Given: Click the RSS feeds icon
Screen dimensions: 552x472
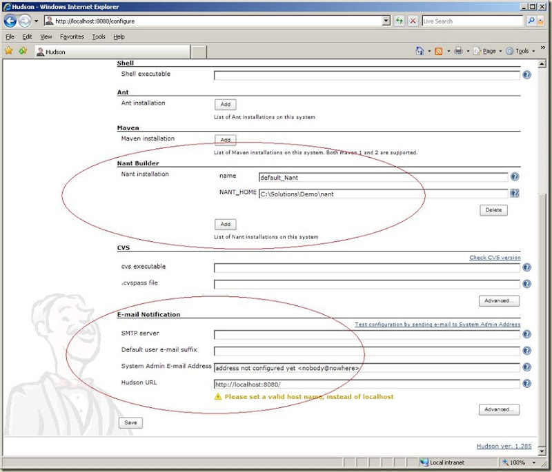Looking at the screenshot, I should point(439,51).
